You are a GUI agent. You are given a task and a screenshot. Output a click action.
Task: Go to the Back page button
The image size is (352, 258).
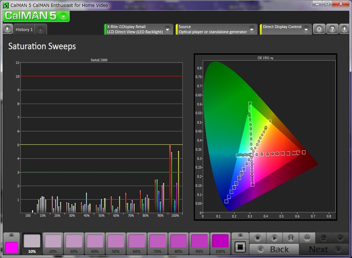(274, 249)
